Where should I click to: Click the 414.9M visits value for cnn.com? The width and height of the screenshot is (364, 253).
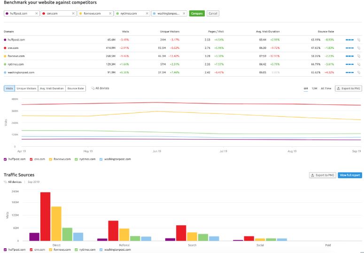point(110,48)
